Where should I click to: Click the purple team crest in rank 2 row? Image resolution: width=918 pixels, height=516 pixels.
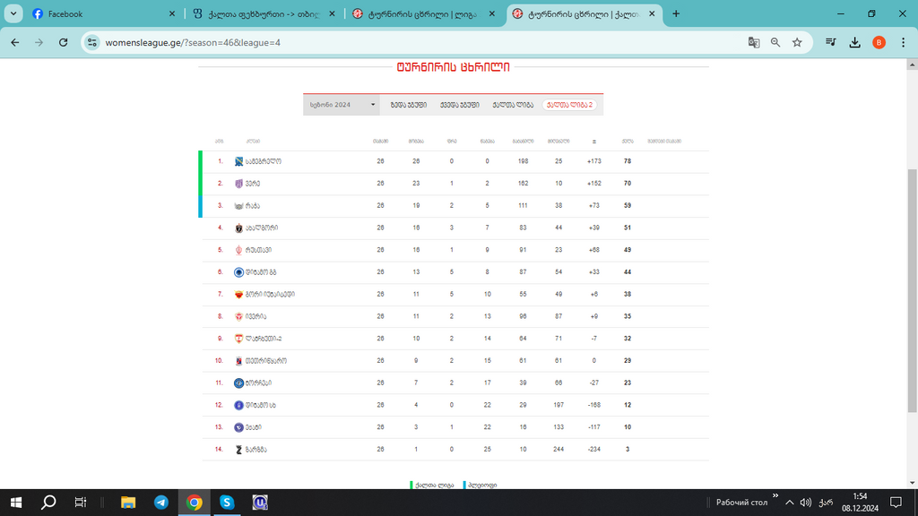click(238, 184)
